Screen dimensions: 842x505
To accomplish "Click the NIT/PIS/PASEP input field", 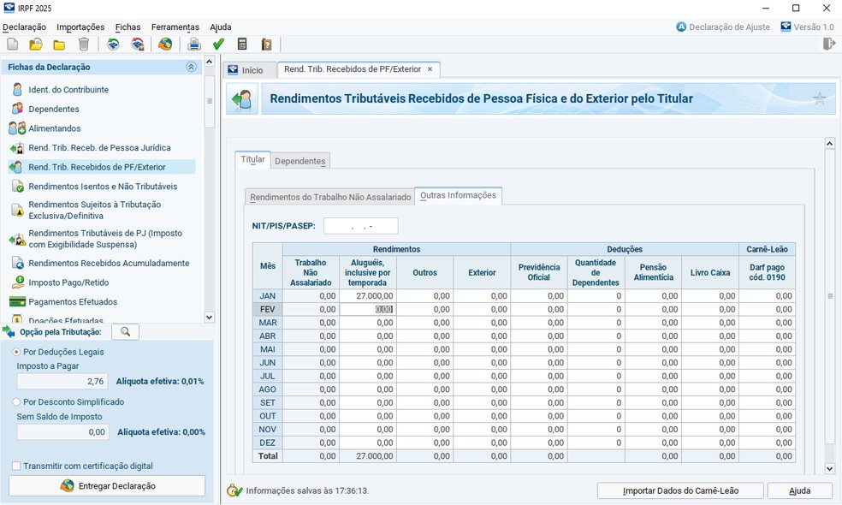I will pyautogui.click(x=360, y=226).
